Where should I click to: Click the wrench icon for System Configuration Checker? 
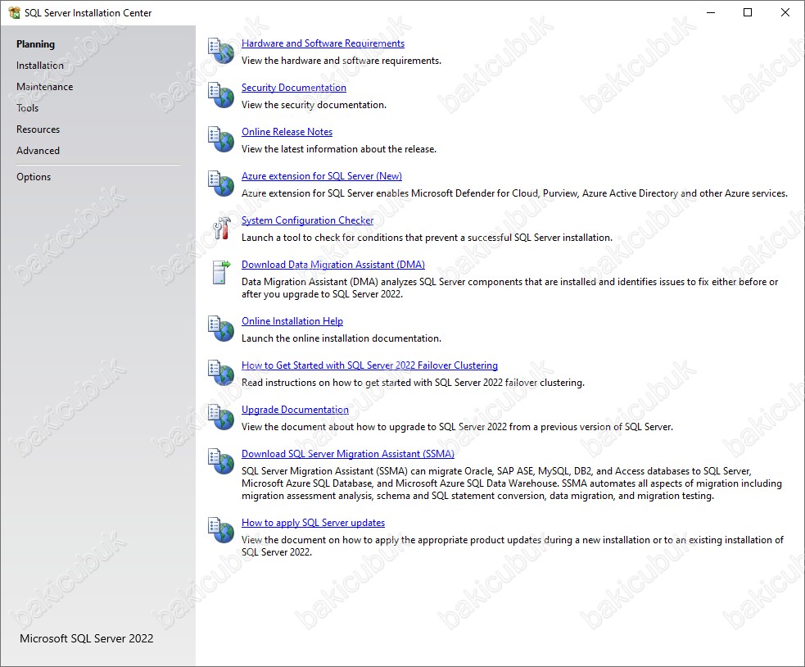point(222,228)
